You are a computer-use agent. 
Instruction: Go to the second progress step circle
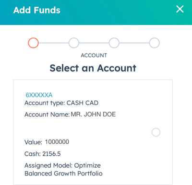click(x=74, y=43)
